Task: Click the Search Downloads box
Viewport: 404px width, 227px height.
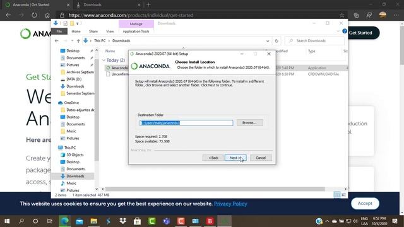Action: [314, 41]
